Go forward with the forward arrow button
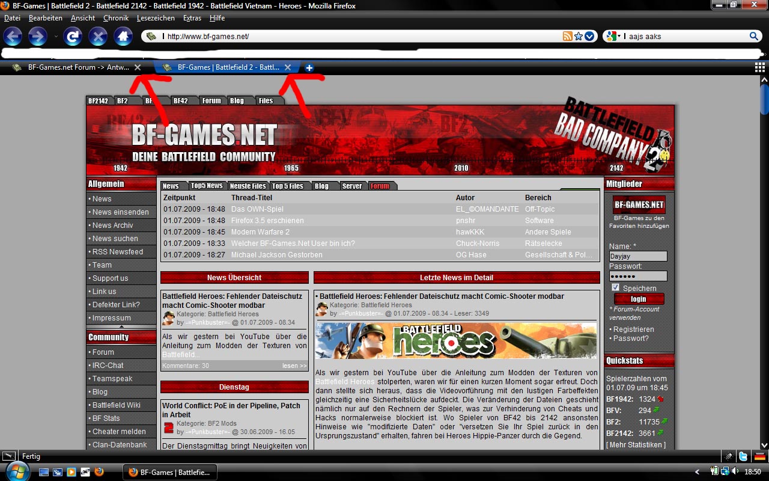The height and width of the screenshot is (481, 769). tap(37, 36)
